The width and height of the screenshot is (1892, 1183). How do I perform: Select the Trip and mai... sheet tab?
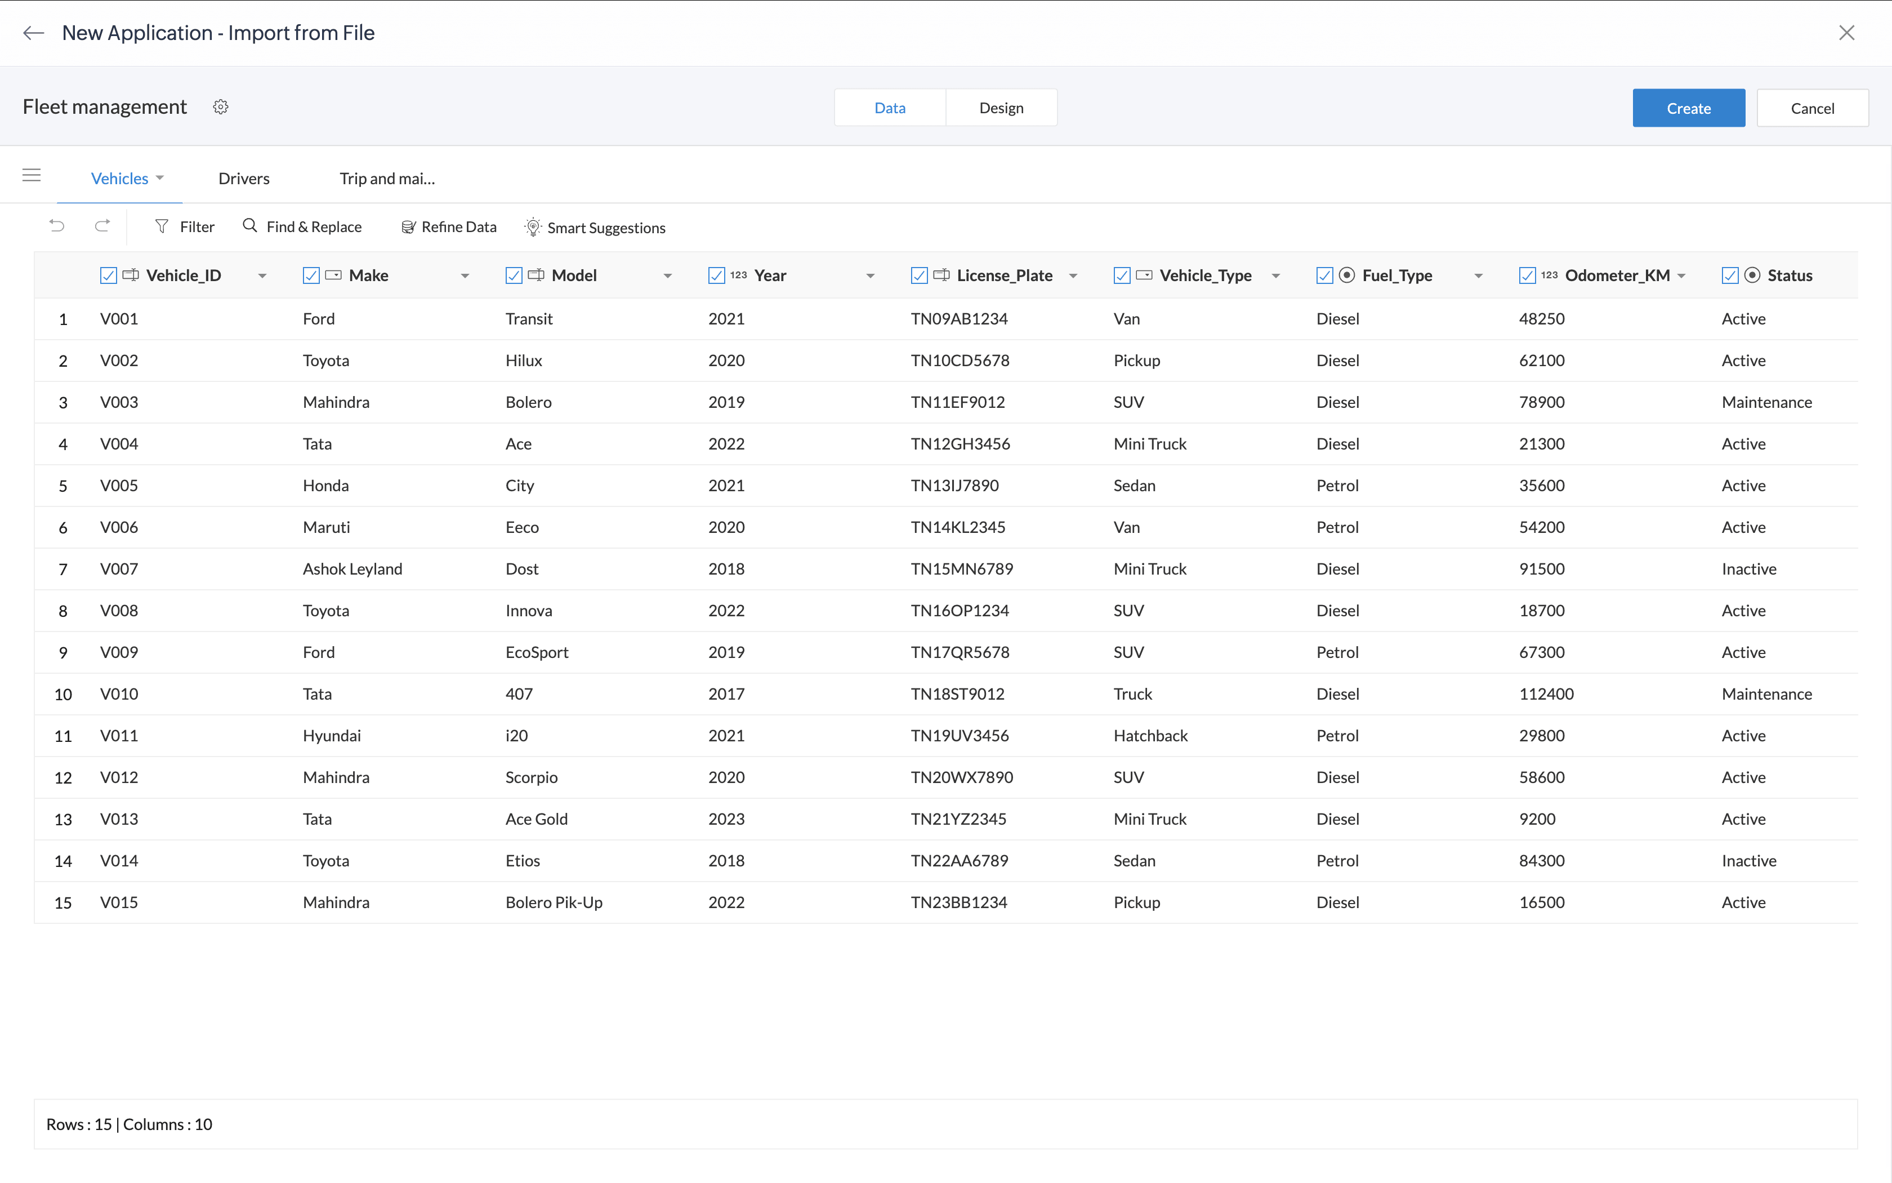pos(387,179)
